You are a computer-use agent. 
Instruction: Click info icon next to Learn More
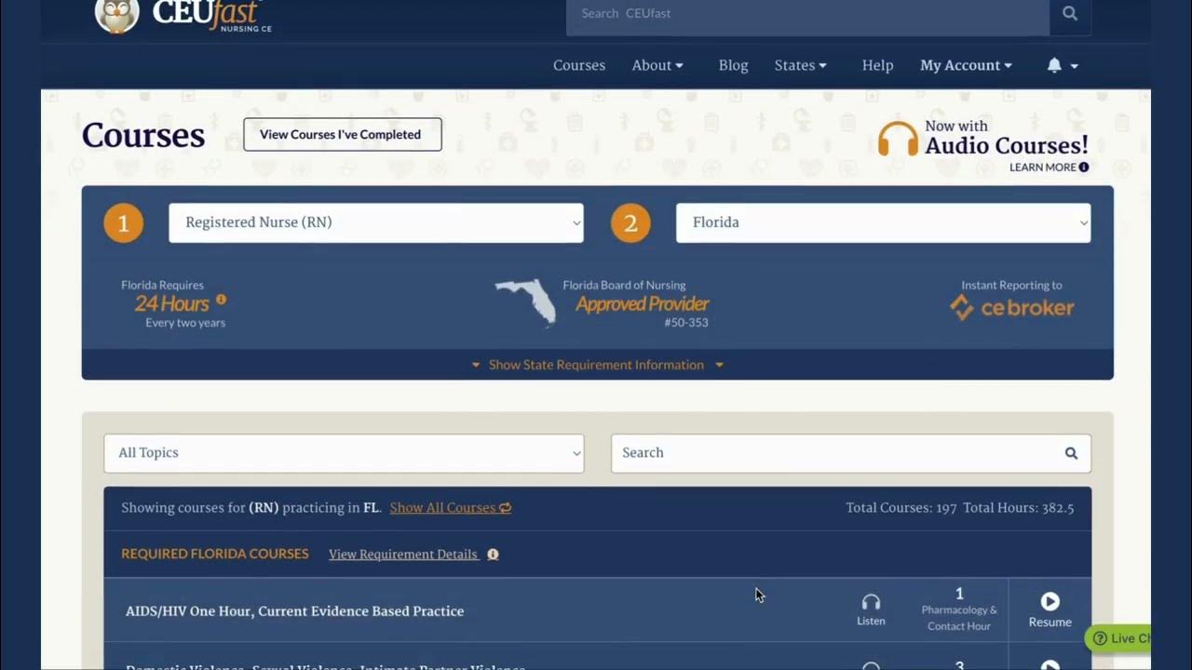(x=1084, y=167)
